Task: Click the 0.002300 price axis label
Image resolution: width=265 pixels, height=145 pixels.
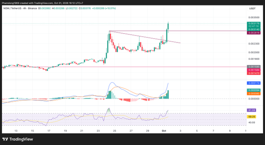Action: tap(254, 44)
